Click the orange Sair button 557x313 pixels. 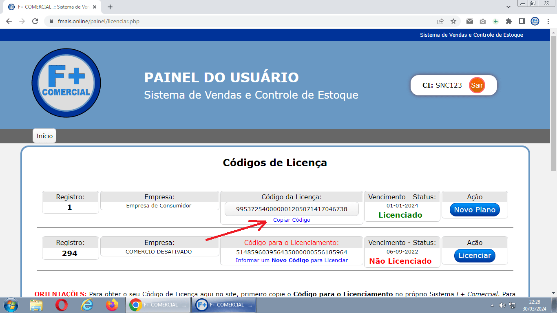click(x=477, y=86)
